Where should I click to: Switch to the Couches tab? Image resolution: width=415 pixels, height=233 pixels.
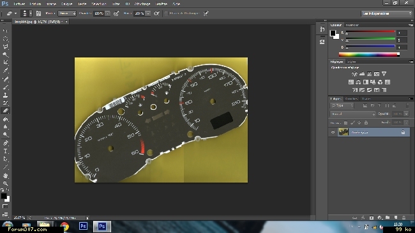[352, 98]
